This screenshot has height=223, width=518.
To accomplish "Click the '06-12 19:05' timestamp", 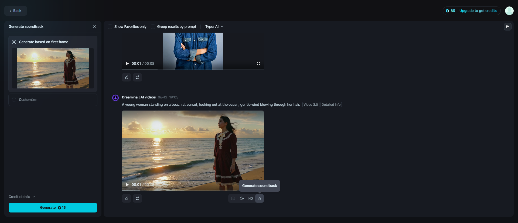I will (168, 97).
